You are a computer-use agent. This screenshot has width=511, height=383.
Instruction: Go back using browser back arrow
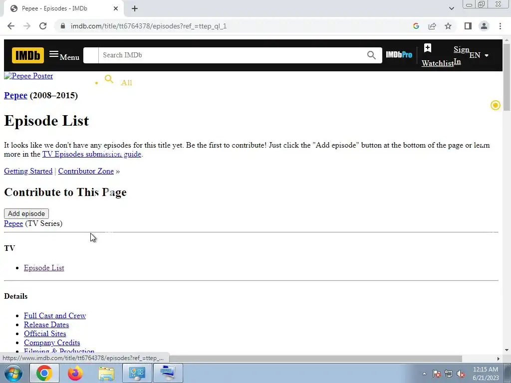pyautogui.click(x=11, y=26)
